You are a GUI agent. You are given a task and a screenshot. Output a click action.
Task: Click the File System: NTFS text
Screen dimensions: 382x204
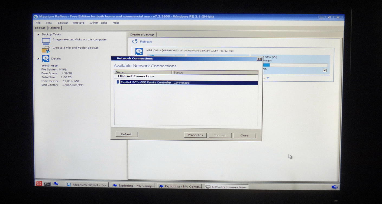[x=54, y=69]
